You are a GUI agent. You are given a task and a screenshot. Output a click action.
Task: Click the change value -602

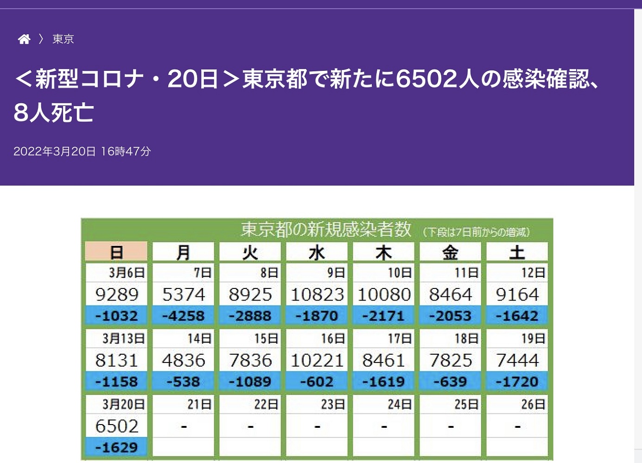click(x=317, y=382)
